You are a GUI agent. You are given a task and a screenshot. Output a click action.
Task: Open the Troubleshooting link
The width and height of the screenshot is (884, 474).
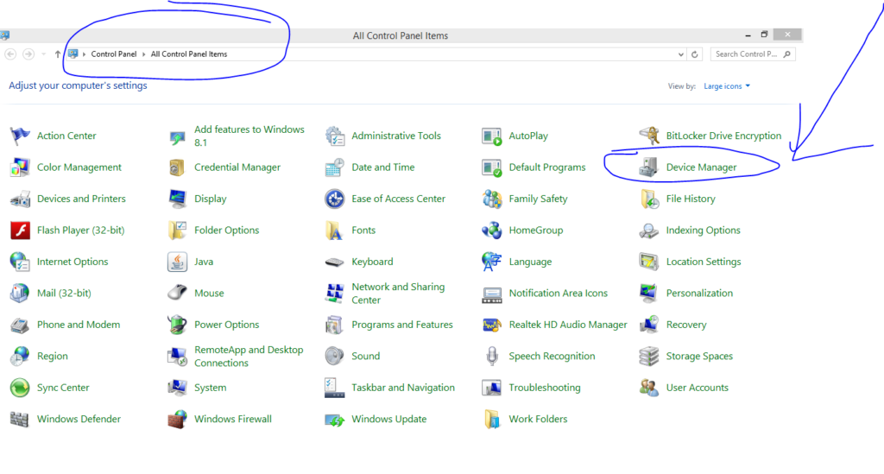pyautogui.click(x=545, y=388)
